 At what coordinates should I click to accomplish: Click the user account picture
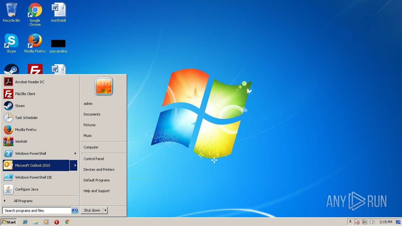104,86
